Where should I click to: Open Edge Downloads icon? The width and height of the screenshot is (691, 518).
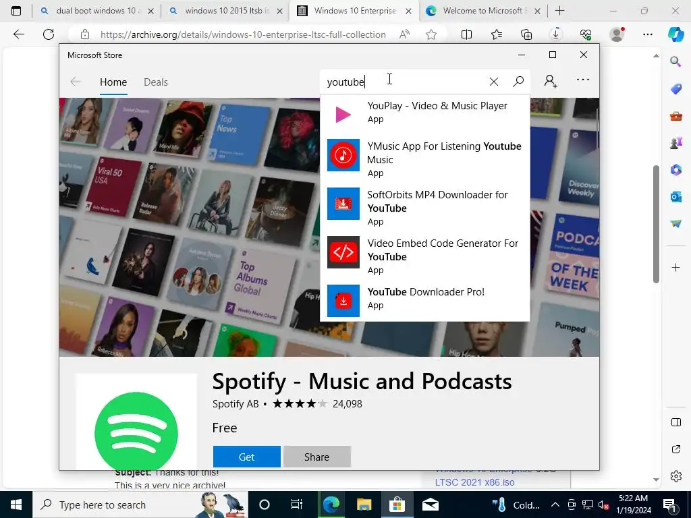(x=556, y=34)
